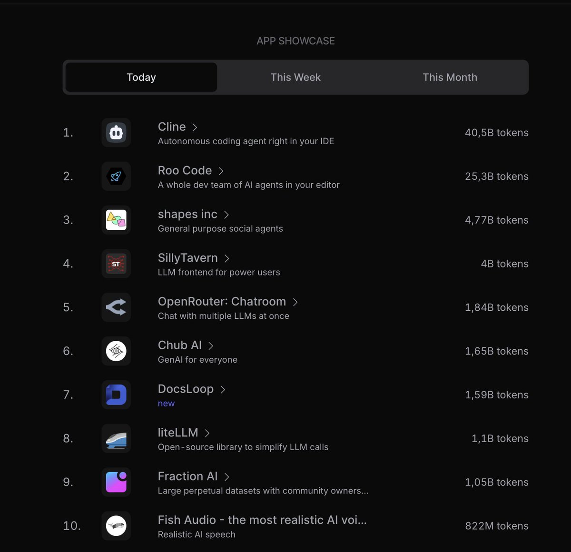Click '4,77B tokens' for shapes inc

[497, 220]
